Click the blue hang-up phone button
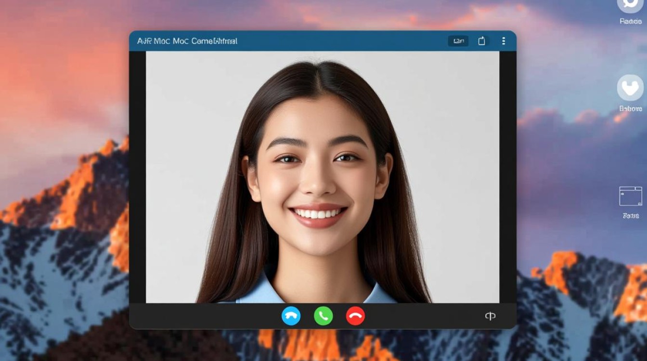 (x=291, y=316)
